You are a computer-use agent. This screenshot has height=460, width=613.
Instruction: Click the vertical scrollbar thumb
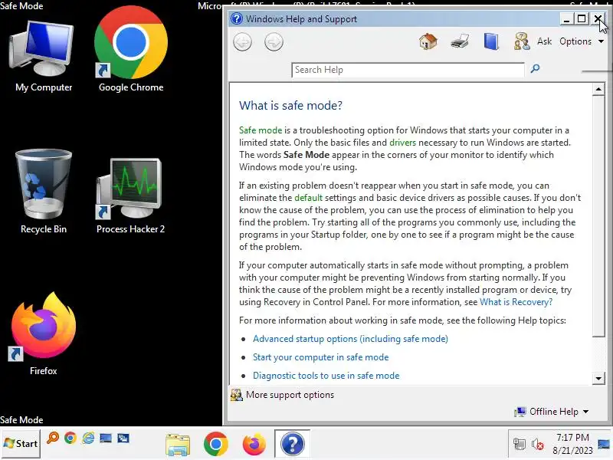[598, 216]
